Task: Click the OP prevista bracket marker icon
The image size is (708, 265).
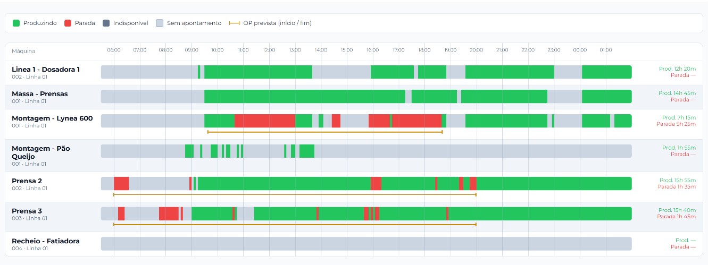Action: coord(234,23)
